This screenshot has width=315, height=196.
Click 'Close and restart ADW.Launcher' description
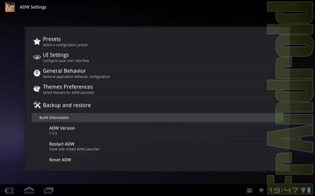click(74, 149)
